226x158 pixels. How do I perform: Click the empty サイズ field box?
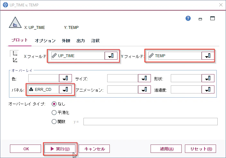[x=123, y=78]
